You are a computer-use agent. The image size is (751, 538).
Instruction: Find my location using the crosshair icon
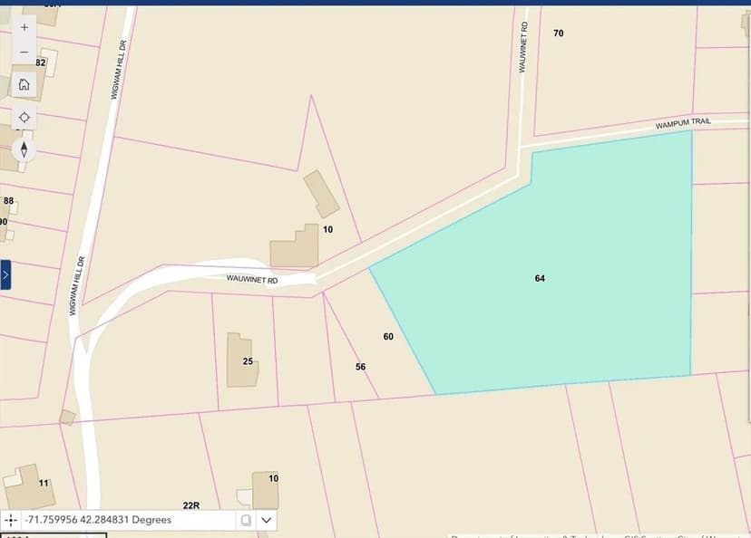click(x=23, y=116)
